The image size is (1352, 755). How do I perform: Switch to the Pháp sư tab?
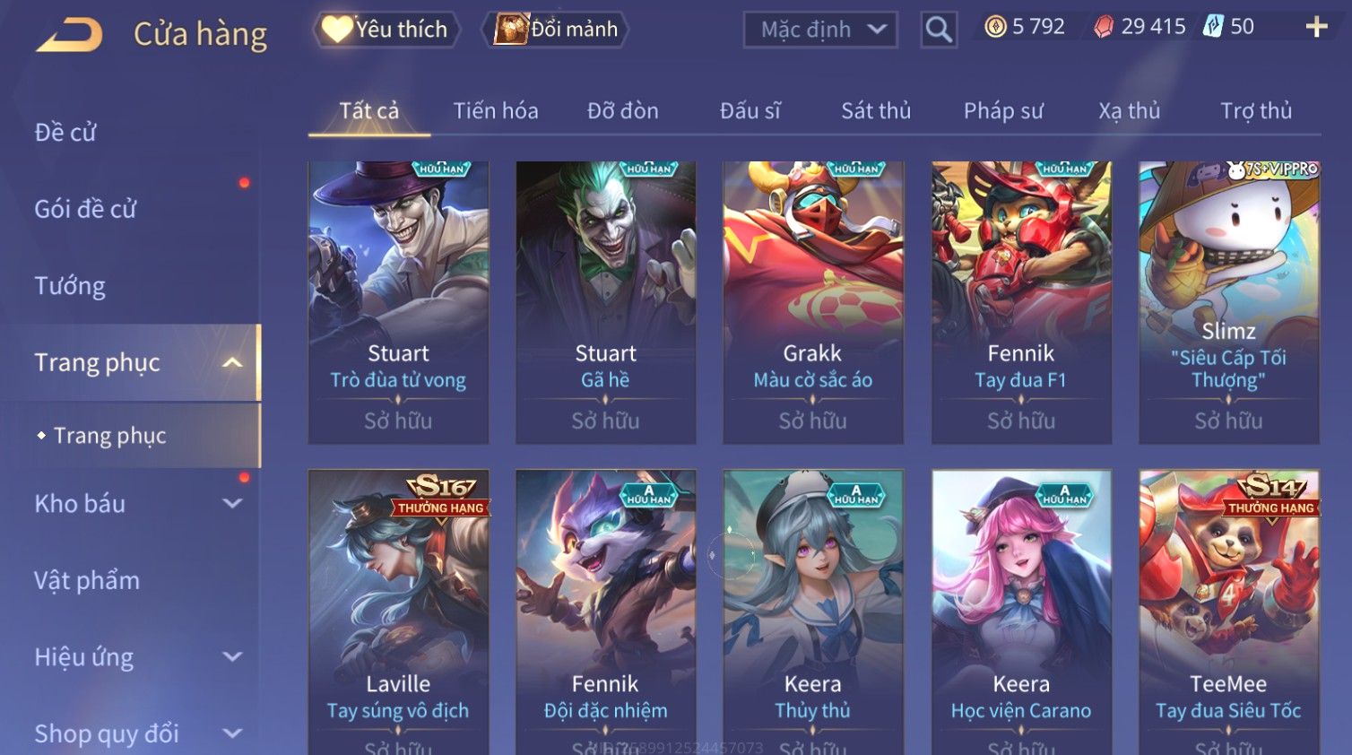tap(1003, 111)
